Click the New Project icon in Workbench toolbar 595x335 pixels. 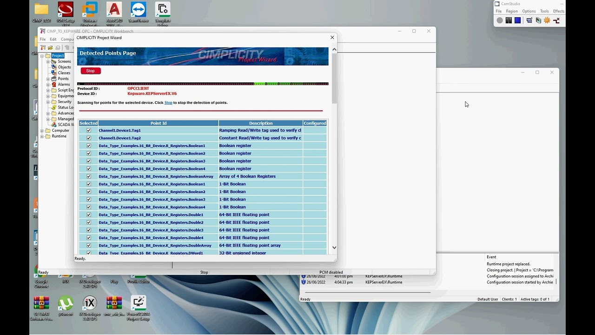tap(43, 47)
